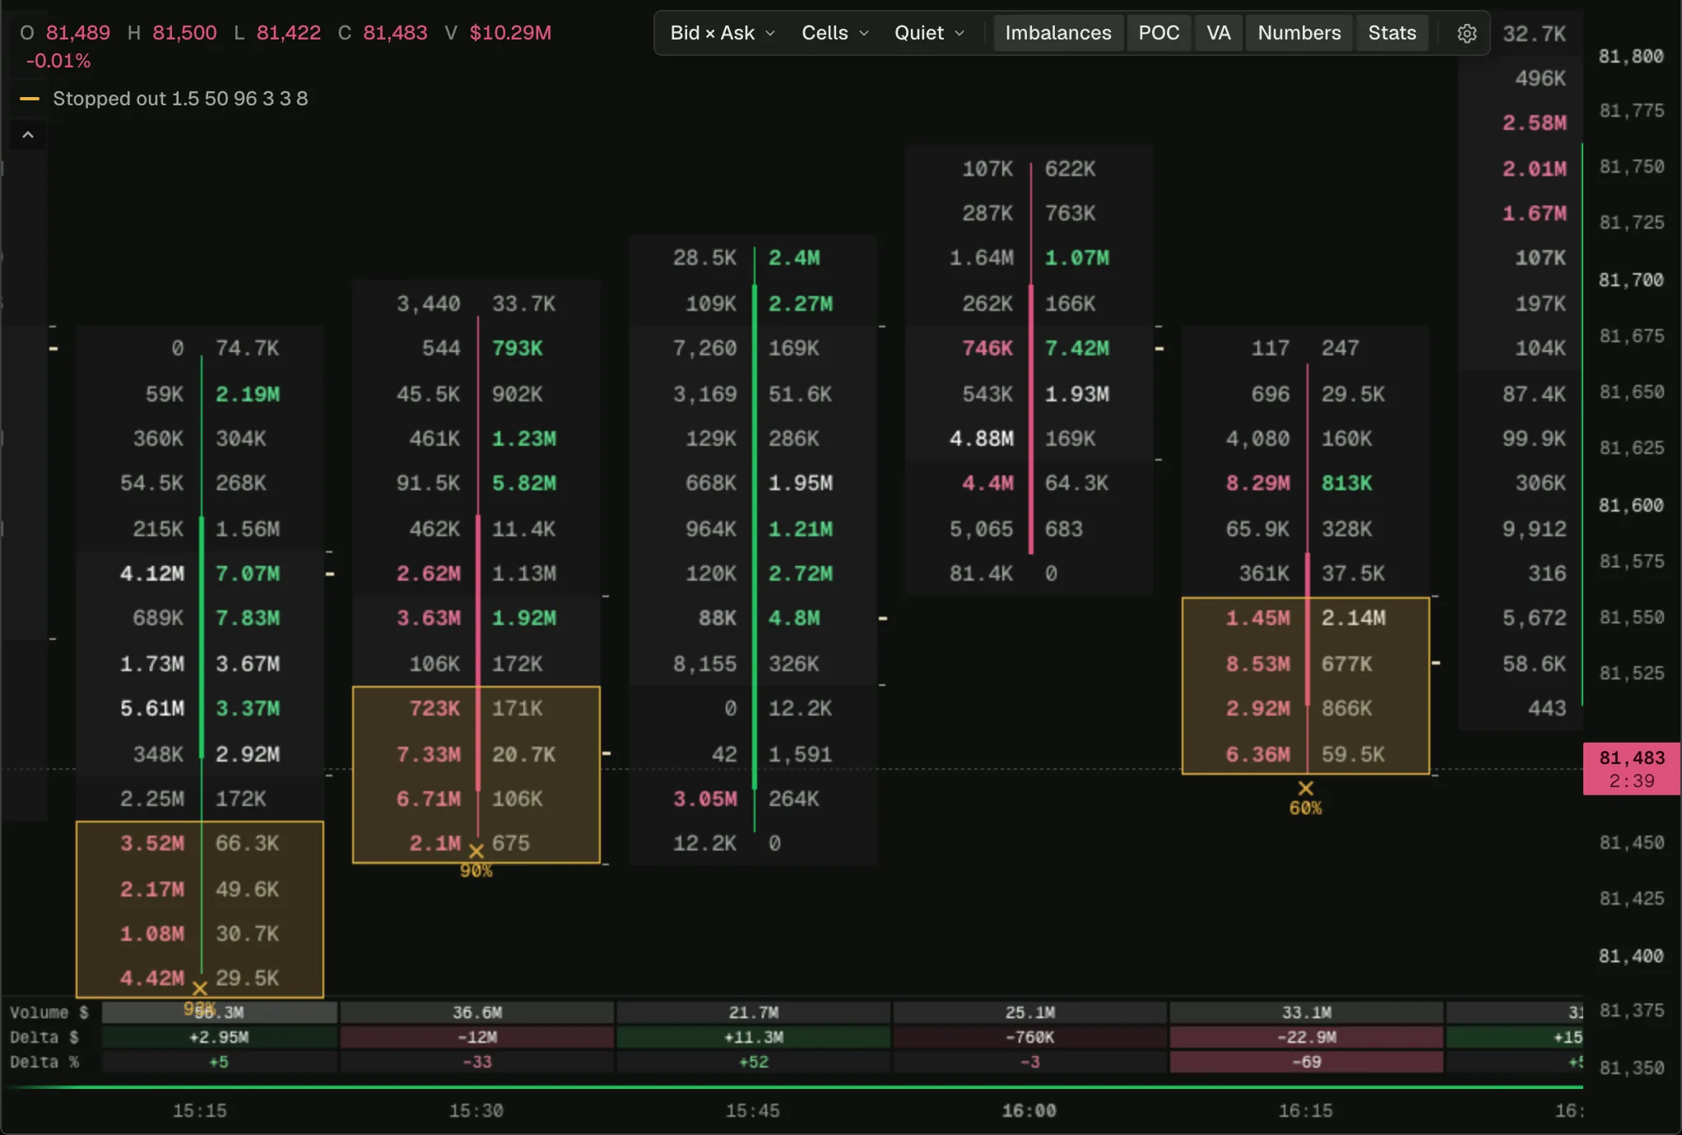
Task: Click the yellow Stopped out indicator color dash
Action: (30, 99)
